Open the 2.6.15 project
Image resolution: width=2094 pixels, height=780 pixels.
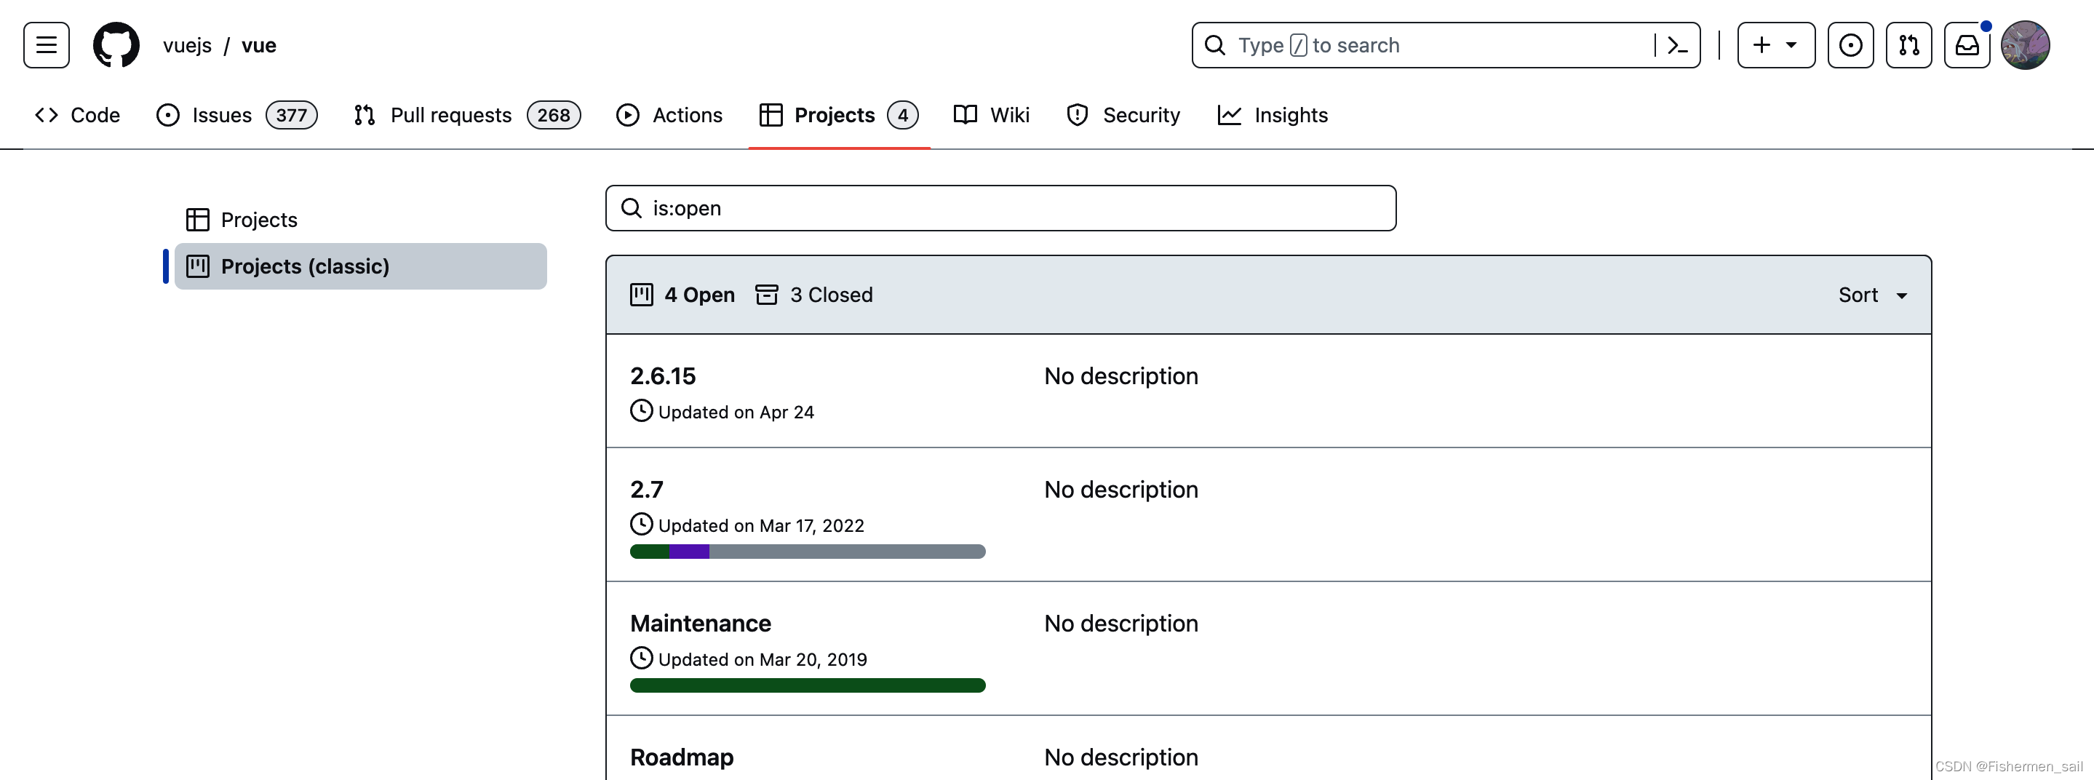663,375
